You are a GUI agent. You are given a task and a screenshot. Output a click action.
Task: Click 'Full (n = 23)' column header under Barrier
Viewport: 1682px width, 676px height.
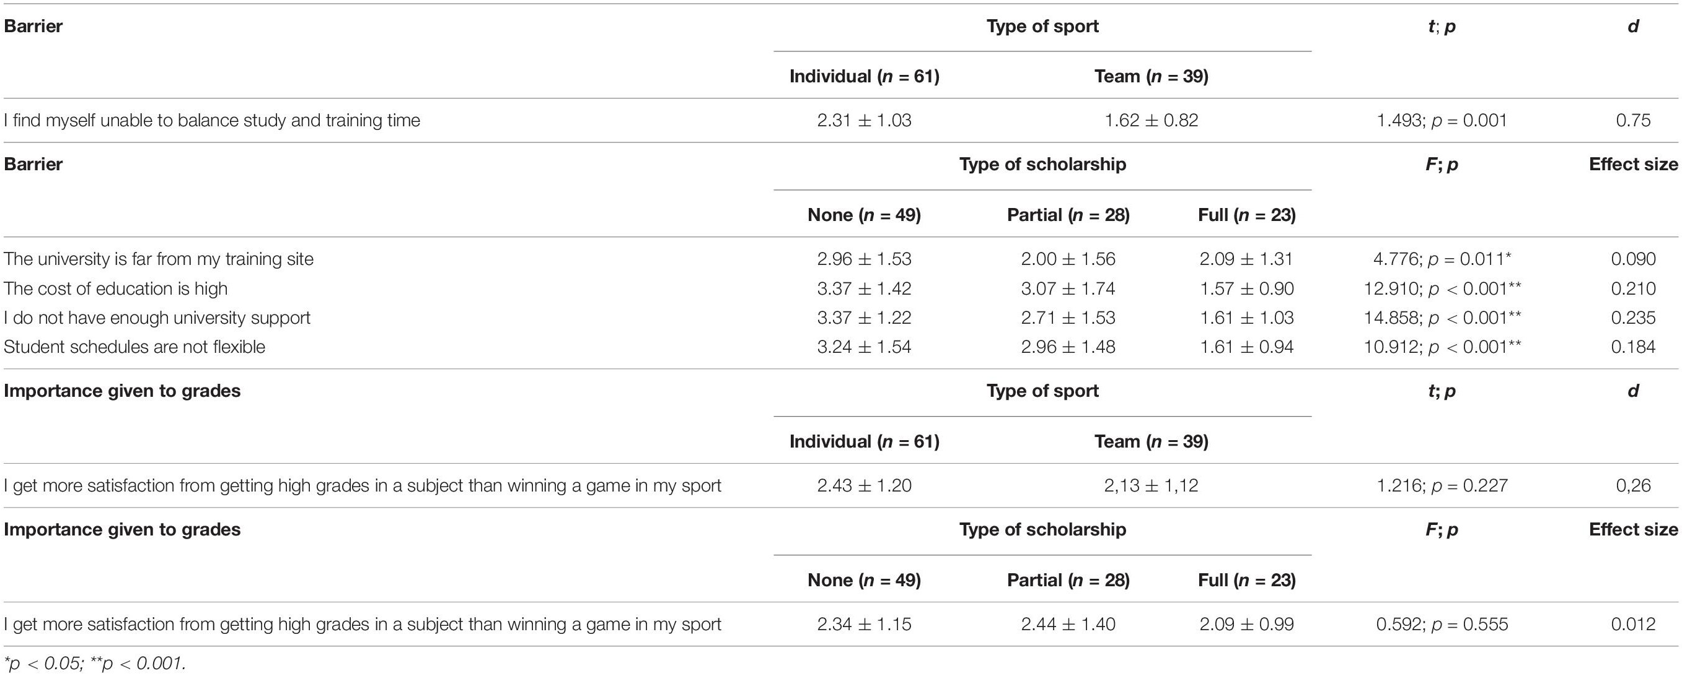tap(1246, 215)
